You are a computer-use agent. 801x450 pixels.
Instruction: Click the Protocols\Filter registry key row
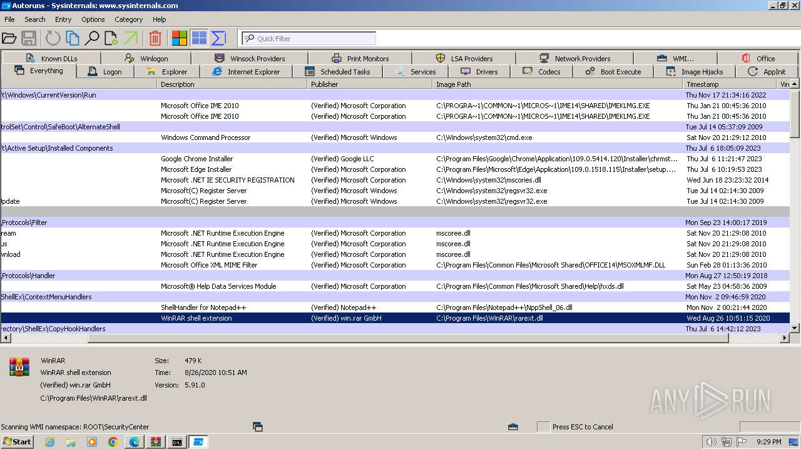tap(395, 222)
